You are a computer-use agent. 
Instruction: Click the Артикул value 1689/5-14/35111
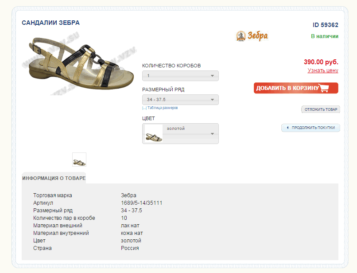(142, 203)
